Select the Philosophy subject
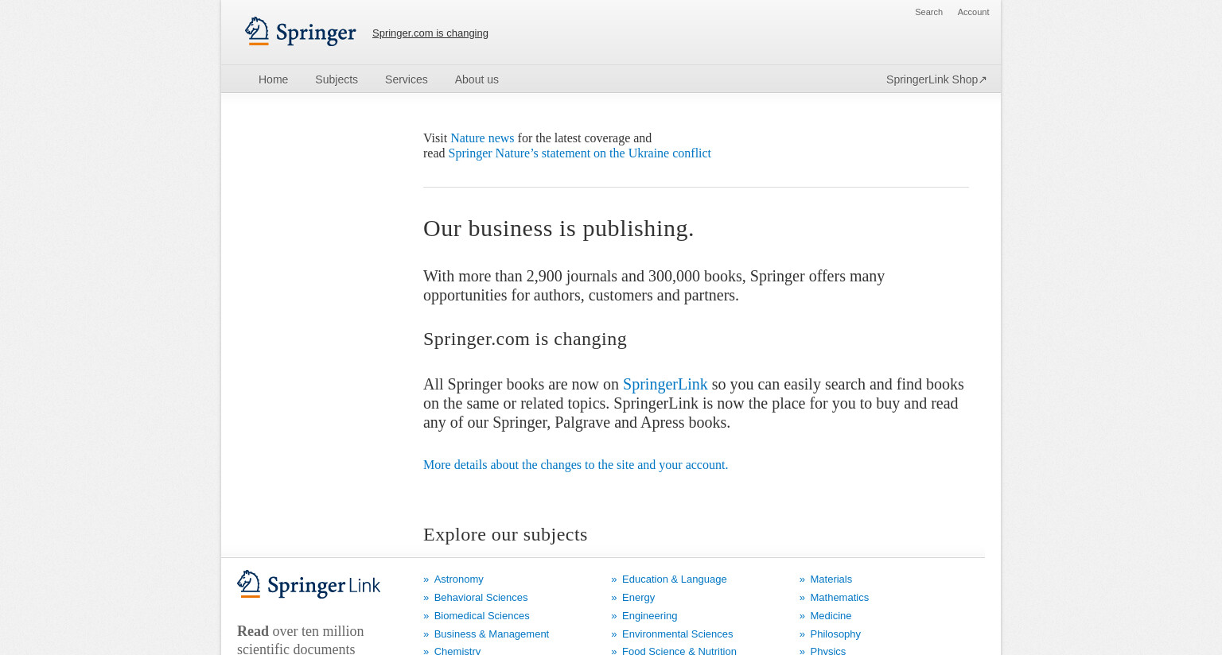This screenshot has width=1222, height=655. (835, 634)
